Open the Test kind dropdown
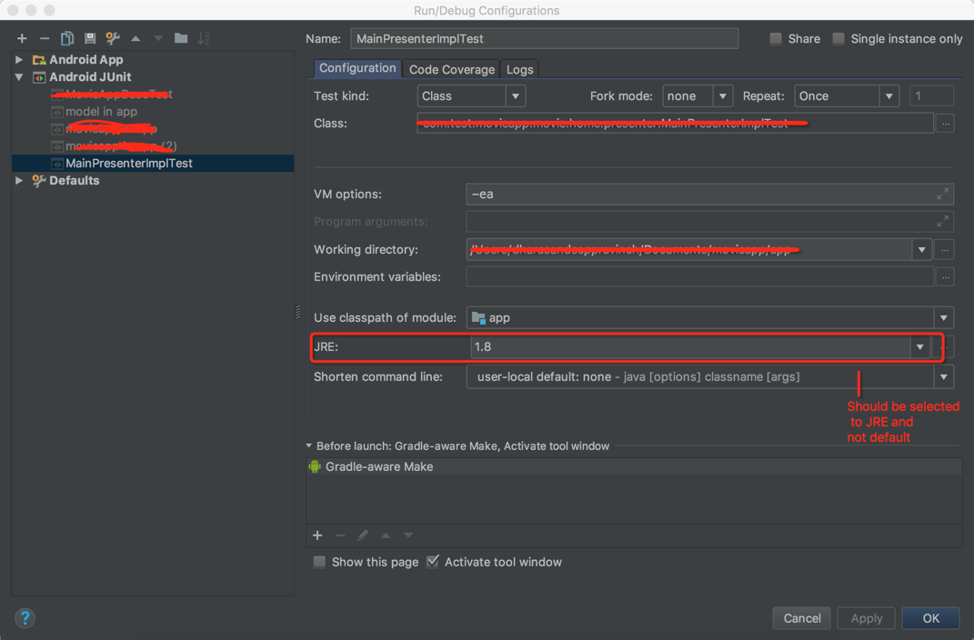The image size is (974, 640). [x=515, y=96]
